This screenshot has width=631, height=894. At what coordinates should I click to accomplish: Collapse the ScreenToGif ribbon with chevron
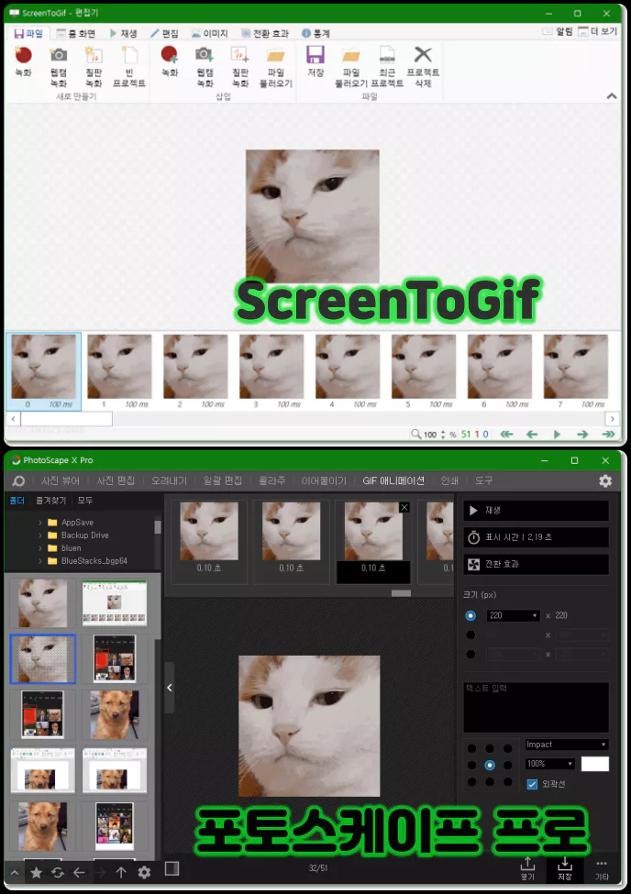click(x=612, y=96)
